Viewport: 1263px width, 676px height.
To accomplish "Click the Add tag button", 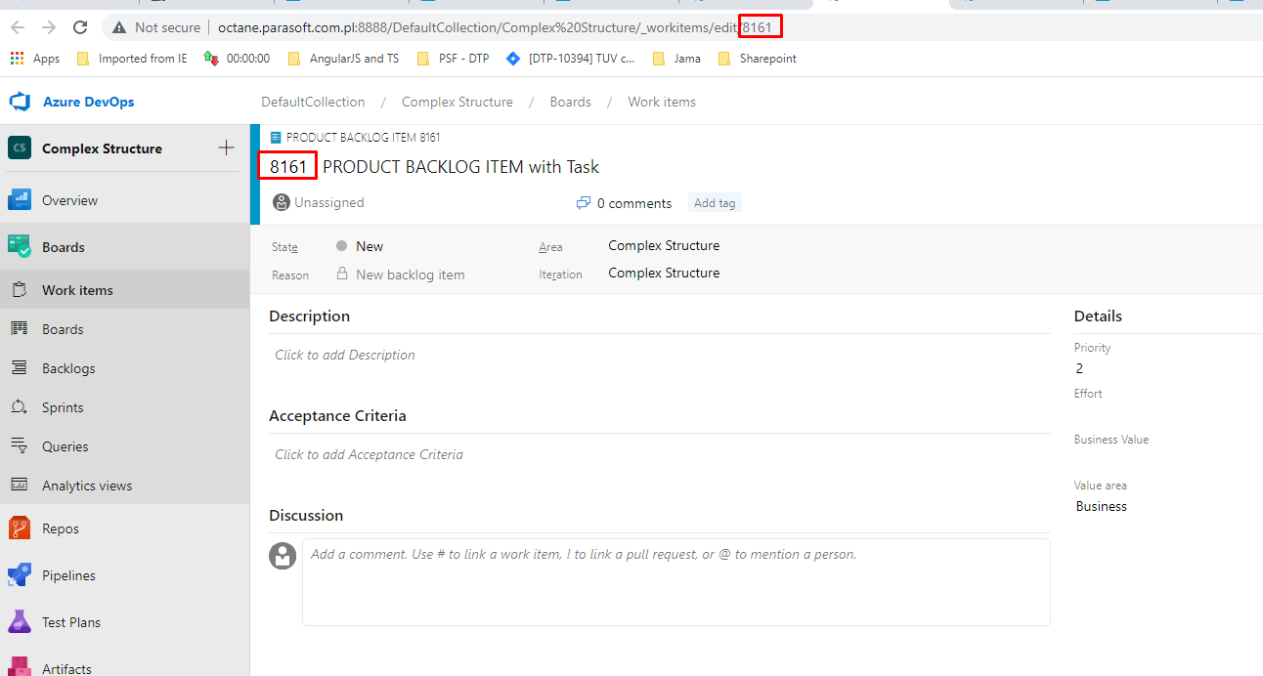I will (x=715, y=203).
